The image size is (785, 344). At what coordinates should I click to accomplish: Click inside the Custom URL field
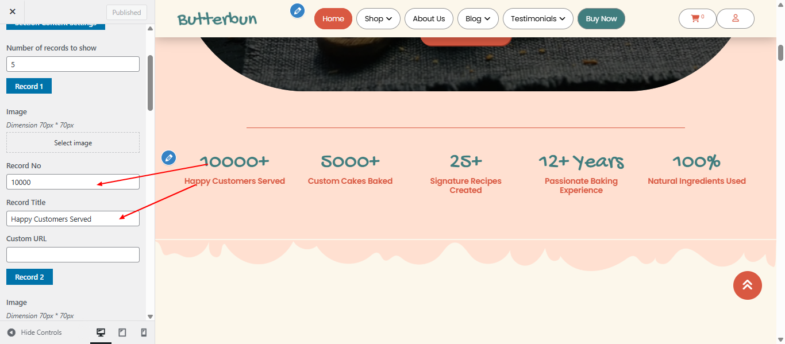72,254
